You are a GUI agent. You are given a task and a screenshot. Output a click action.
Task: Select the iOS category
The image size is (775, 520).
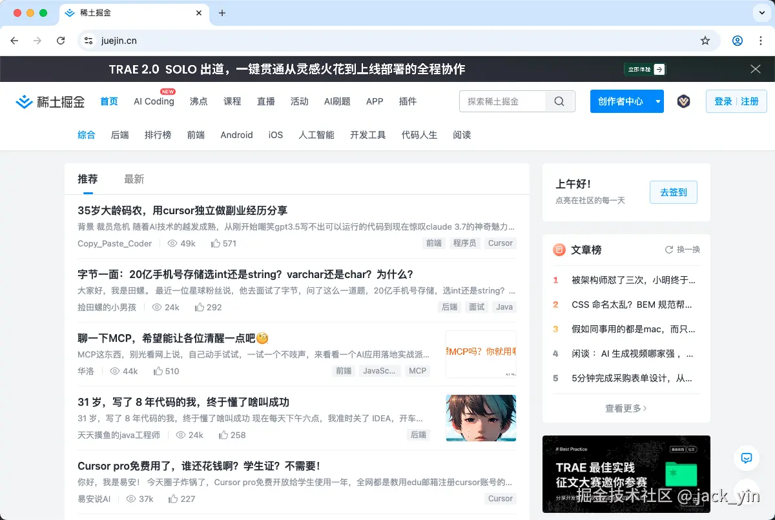point(276,135)
